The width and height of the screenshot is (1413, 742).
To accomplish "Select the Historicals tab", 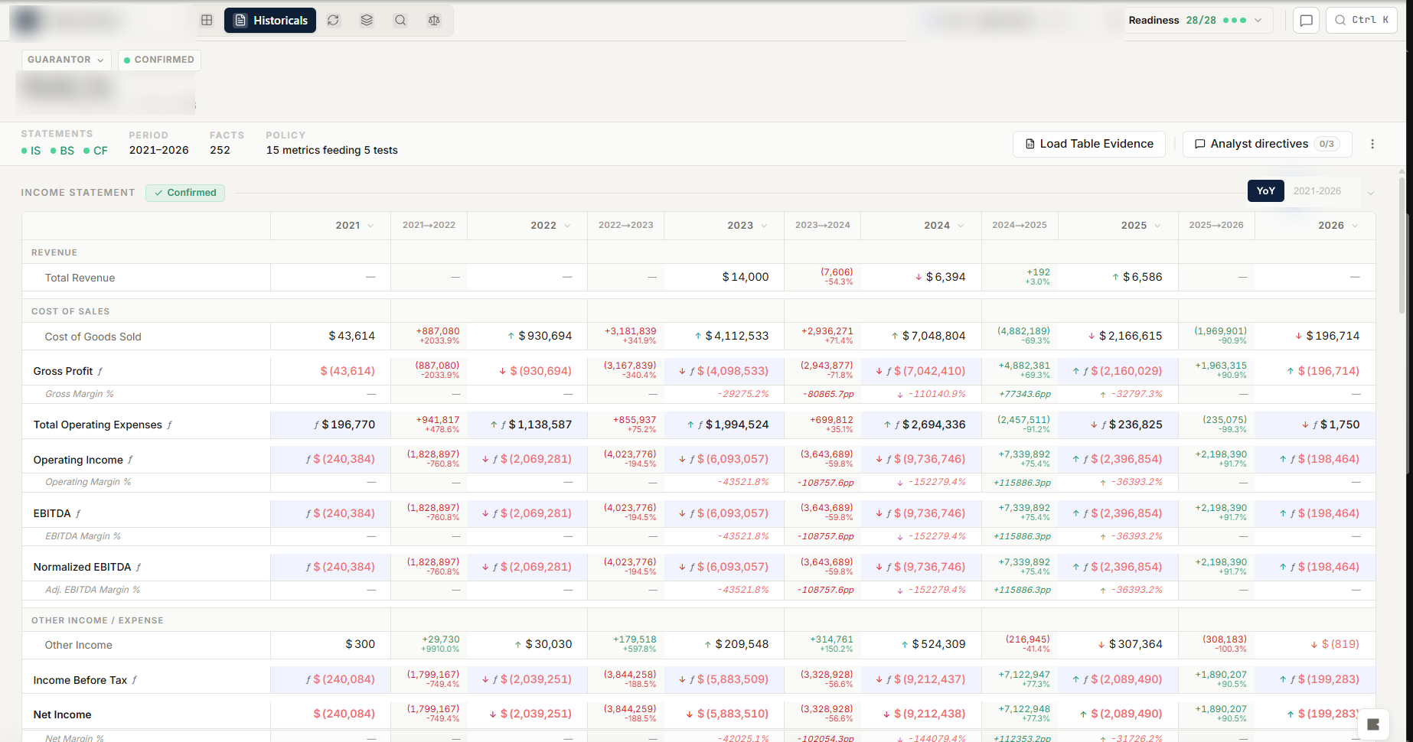I will point(270,21).
